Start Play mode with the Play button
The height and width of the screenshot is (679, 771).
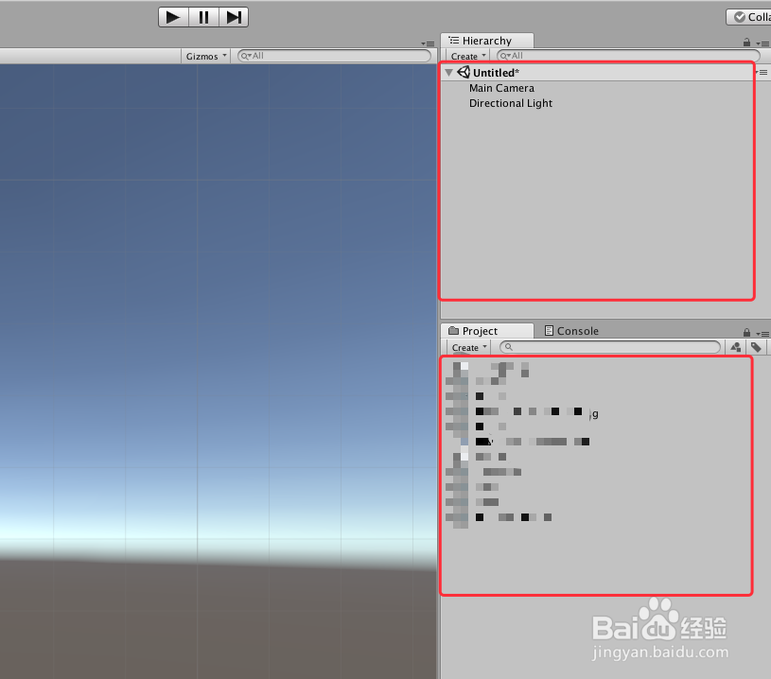pos(173,17)
